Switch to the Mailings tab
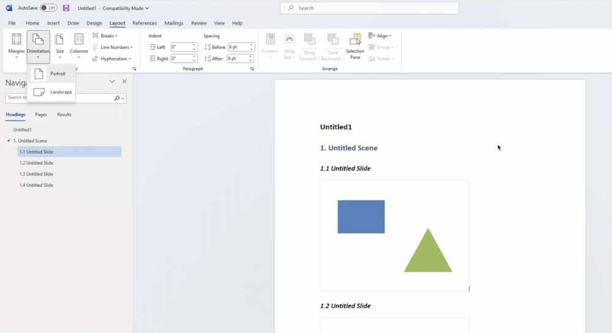This screenshot has height=333, width=612. pyautogui.click(x=174, y=23)
